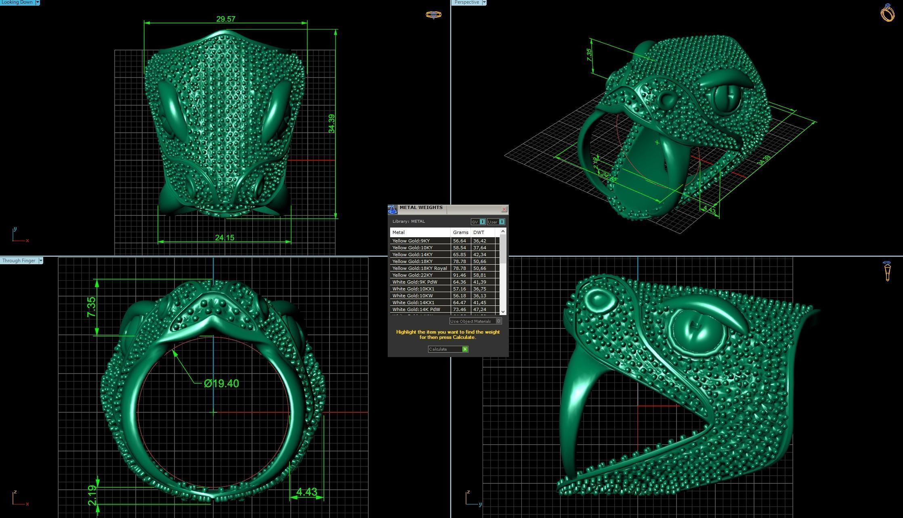Open the Looking Down viewport dropdown
Image resolution: width=903 pixels, height=518 pixels.
(x=38, y=2)
